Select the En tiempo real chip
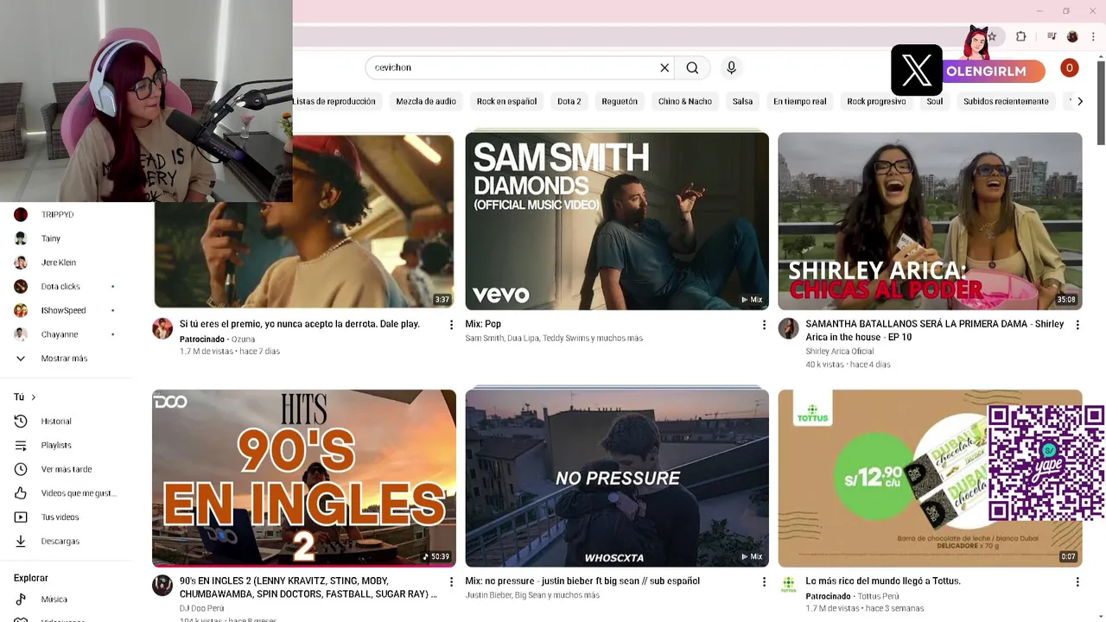 800,101
